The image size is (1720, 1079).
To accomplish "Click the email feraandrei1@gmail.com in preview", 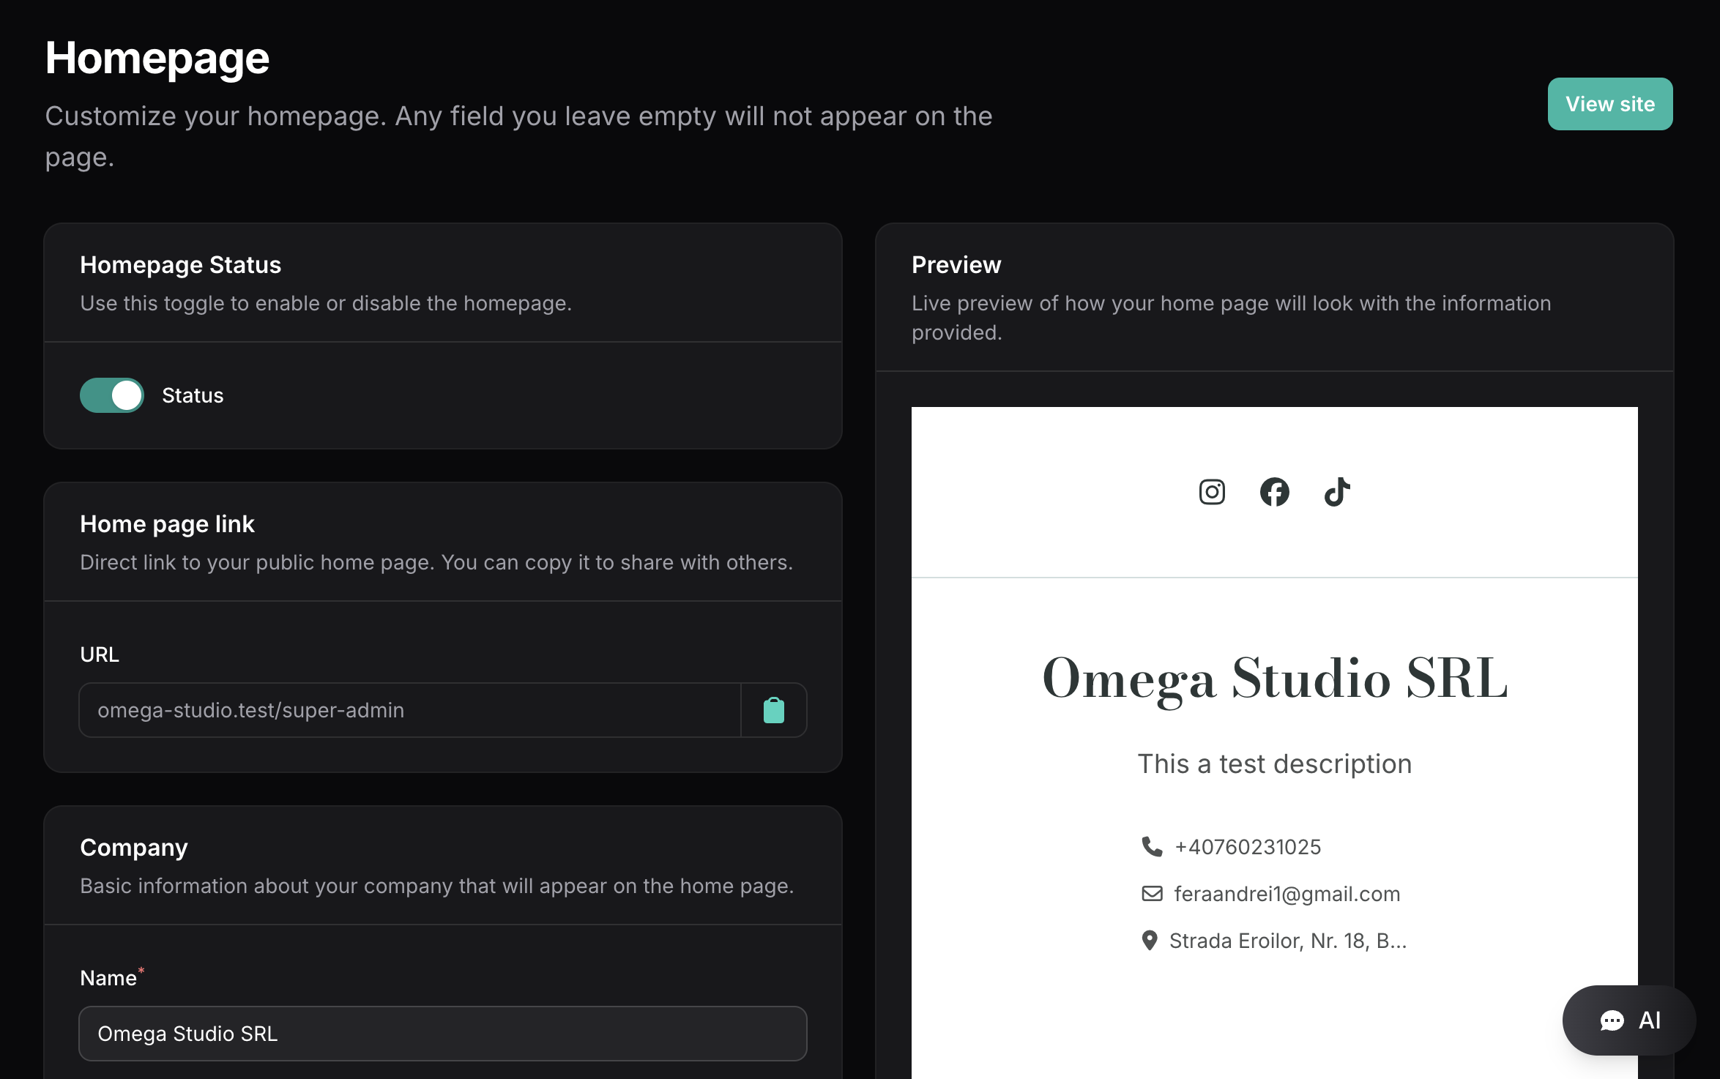I will pyautogui.click(x=1287, y=894).
